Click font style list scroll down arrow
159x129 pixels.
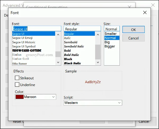coord(98,62)
